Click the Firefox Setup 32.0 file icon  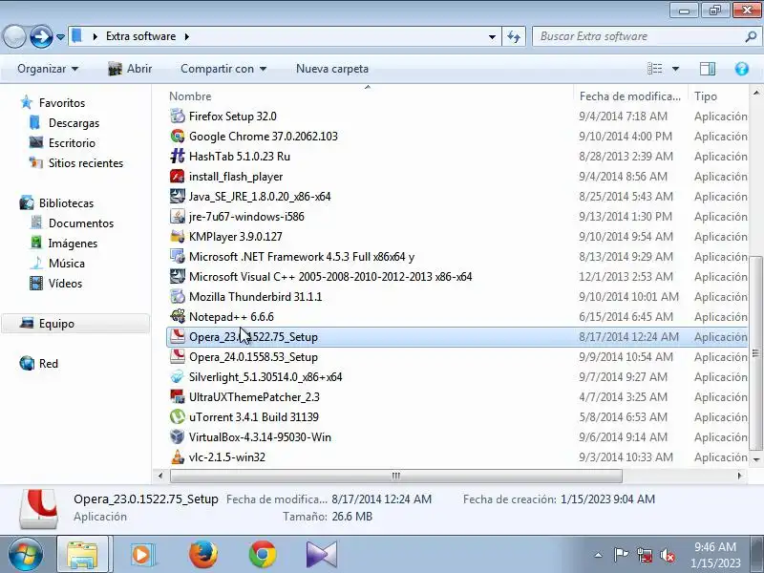pyautogui.click(x=178, y=117)
